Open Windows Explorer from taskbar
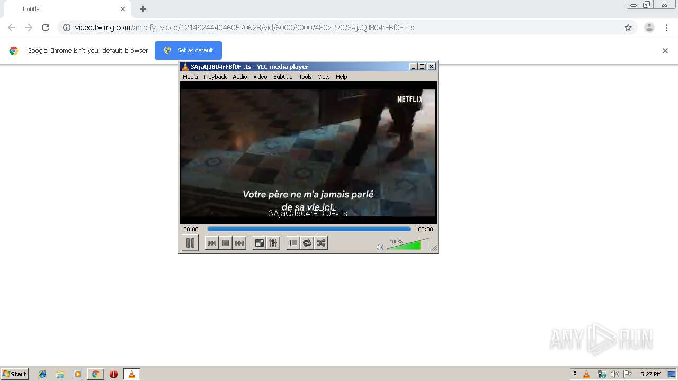Image resolution: width=678 pixels, height=381 pixels. pos(60,374)
